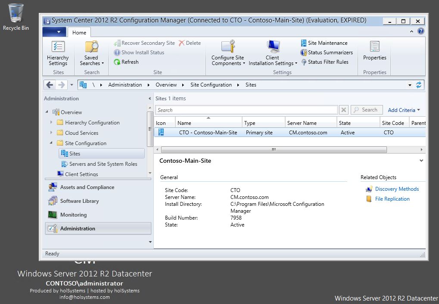Open the Add Criteria dropdown
The width and height of the screenshot is (439, 304).
coord(404,110)
